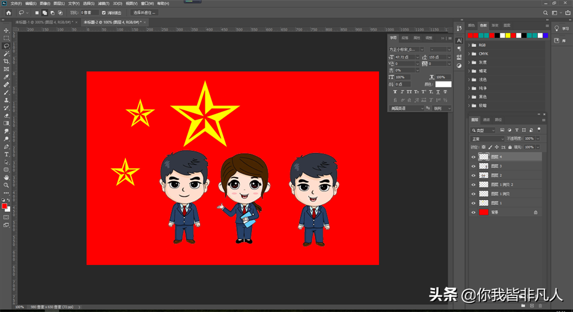
Task: Open the 窗口(W) menu
Action: [x=147, y=4]
